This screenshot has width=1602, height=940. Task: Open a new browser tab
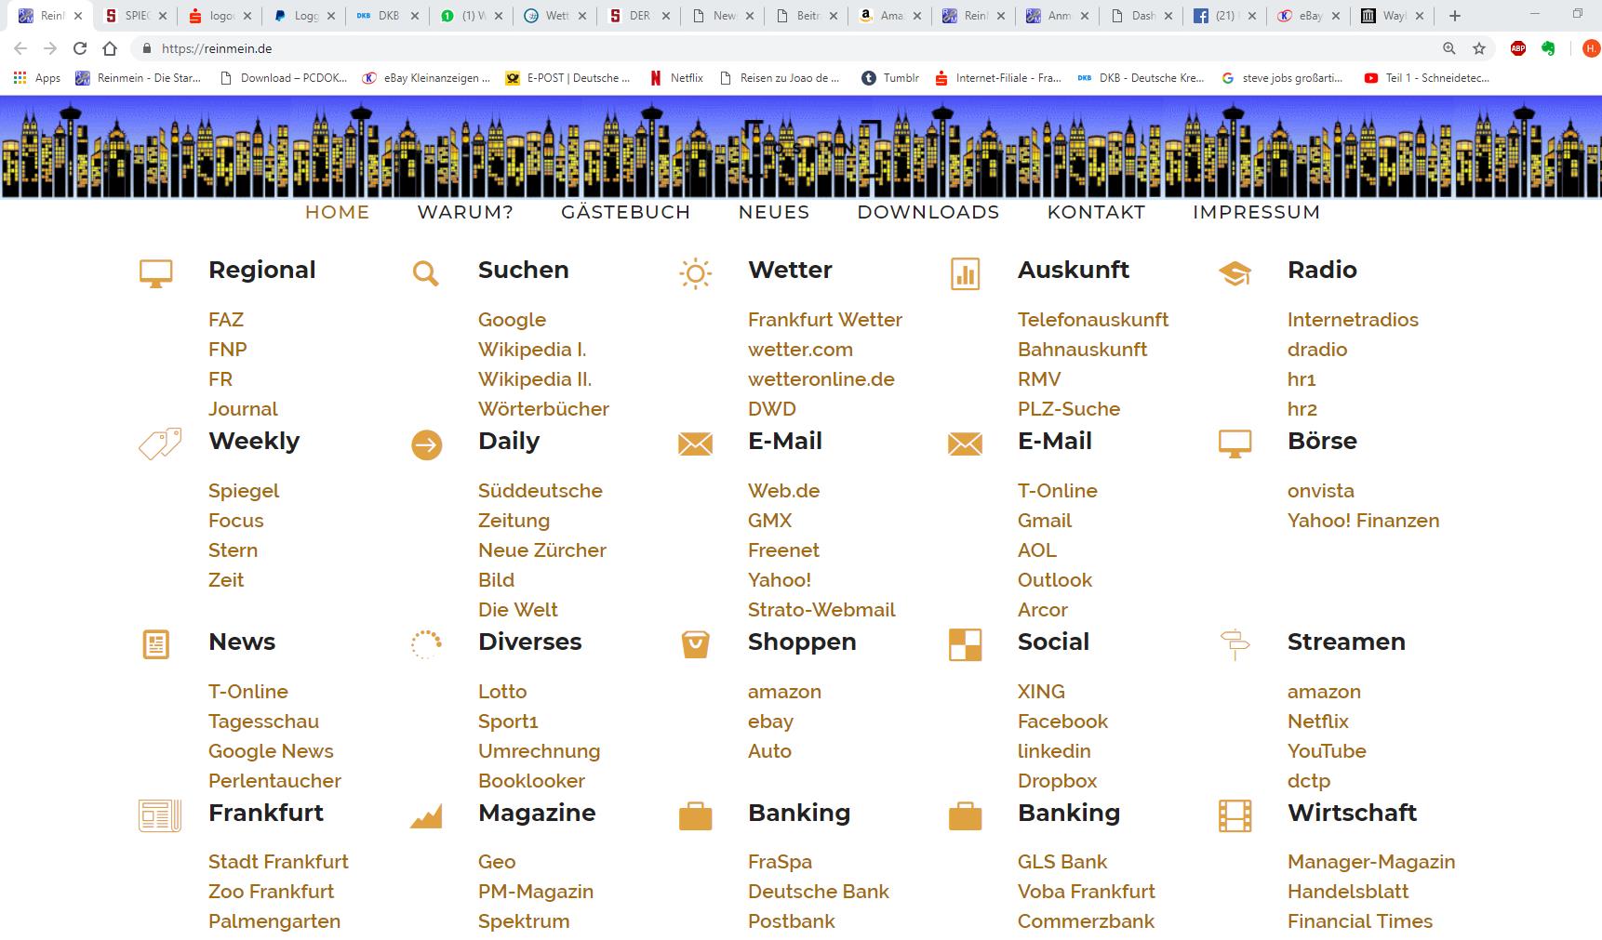click(x=1455, y=16)
